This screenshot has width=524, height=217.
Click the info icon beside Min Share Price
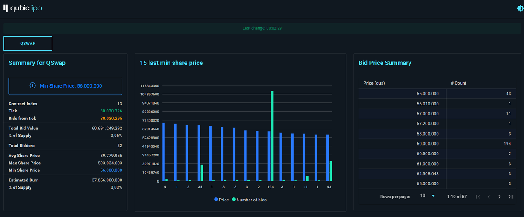coord(32,86)
